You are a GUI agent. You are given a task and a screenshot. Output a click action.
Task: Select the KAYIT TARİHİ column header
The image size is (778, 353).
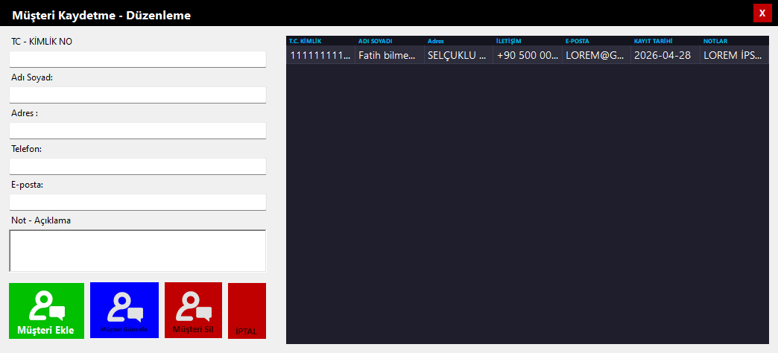coord(665,41)
